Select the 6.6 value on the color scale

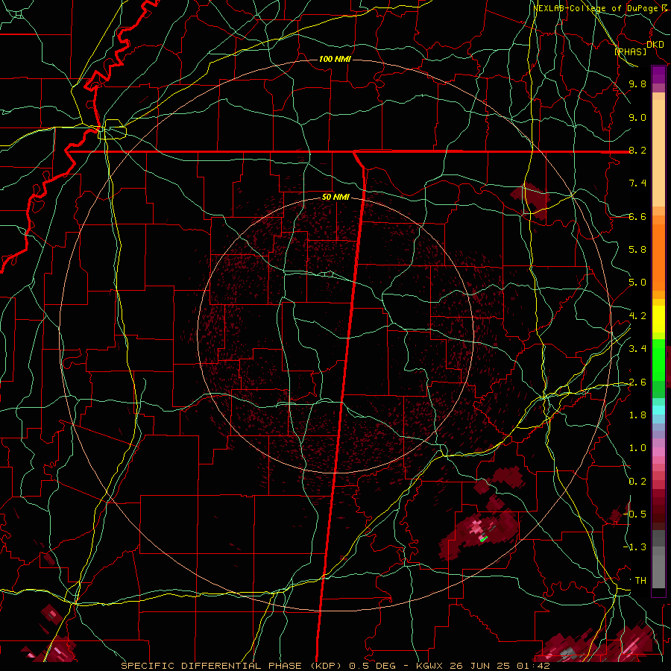click(637, 216)
